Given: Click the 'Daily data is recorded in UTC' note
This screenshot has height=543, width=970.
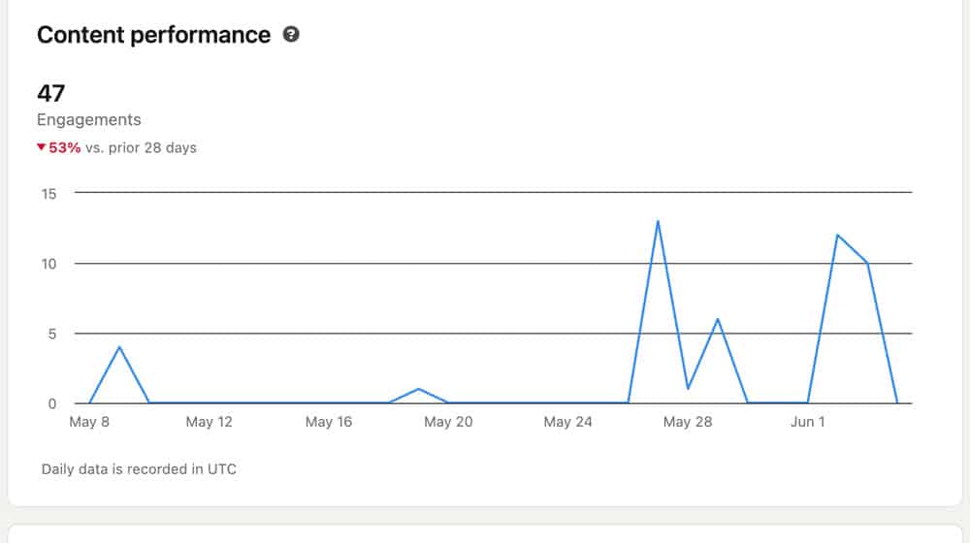Looking at the screenshot, I should click(139, 469).
